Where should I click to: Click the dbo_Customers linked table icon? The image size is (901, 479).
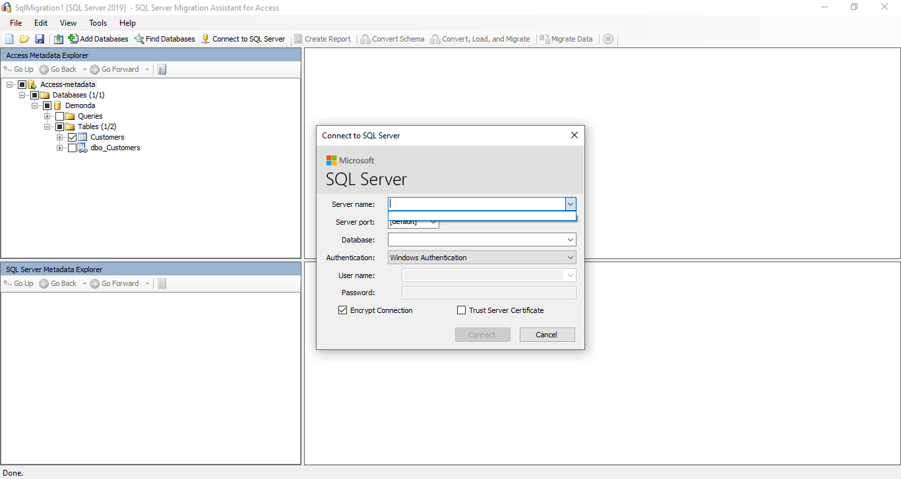(82, 148)
